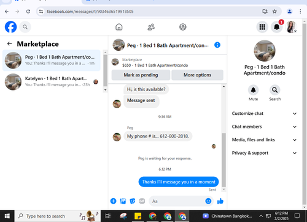Image resolution: width=307 pixels, height=222 pixels.
Task: Open Task View on the taskbar
Action: (x=108, y=216)
